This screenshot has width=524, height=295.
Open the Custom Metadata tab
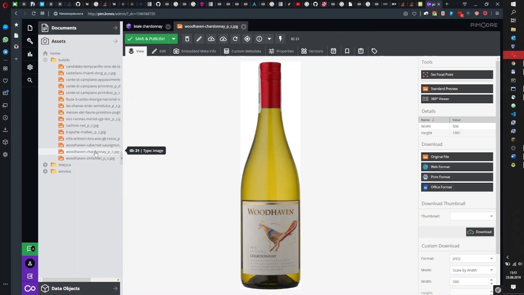pos(242,51)
